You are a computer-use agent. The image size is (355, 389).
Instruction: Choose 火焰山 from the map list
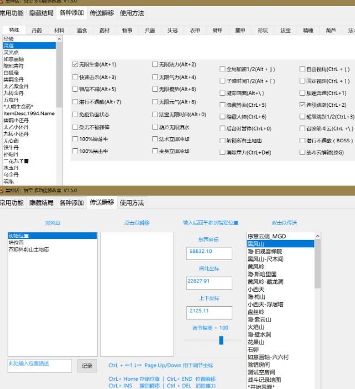click(256, 327)
